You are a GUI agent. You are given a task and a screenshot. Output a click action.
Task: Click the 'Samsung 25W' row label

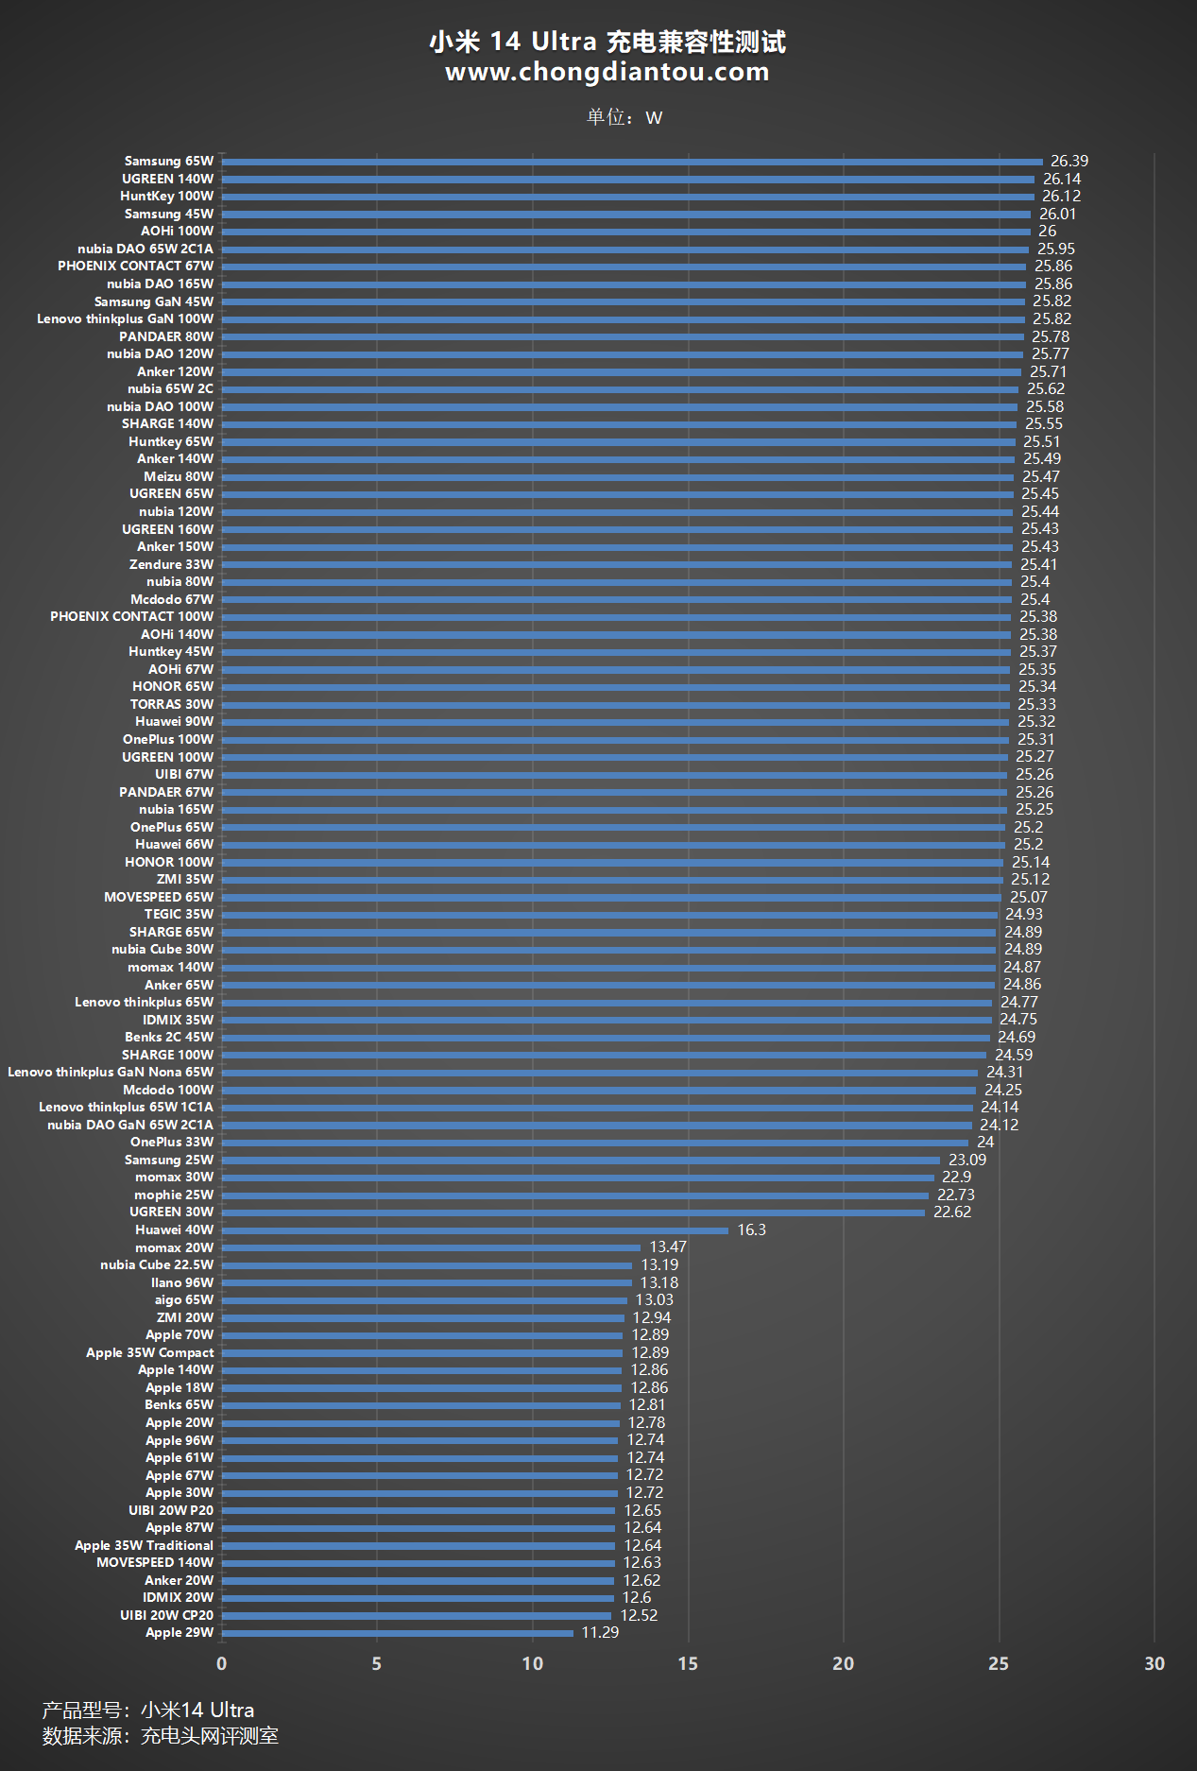[x=169, y=1160]
